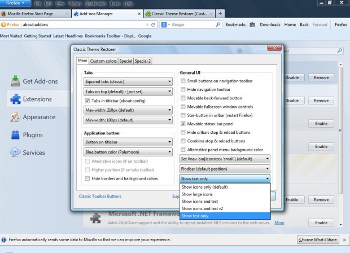
Task: Enable Star-button in urlbar checkbox
Action: (x=183, y=115)
